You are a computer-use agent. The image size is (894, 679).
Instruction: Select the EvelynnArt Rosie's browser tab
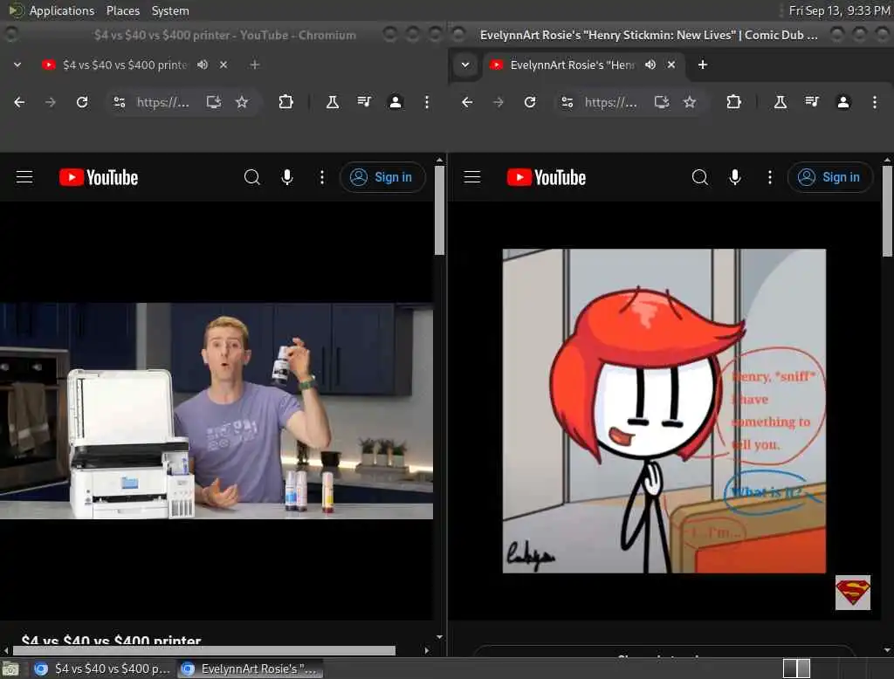pyautogui.click(x=572, y=65)
